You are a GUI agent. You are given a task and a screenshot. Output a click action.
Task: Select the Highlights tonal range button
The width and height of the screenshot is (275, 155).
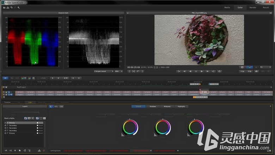[181, 107]
